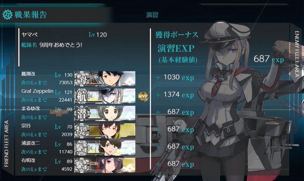Viewport: 304px width, 181px height.
Task: Click the 潜 submarine type badge
Action: (x=81, y=114)
